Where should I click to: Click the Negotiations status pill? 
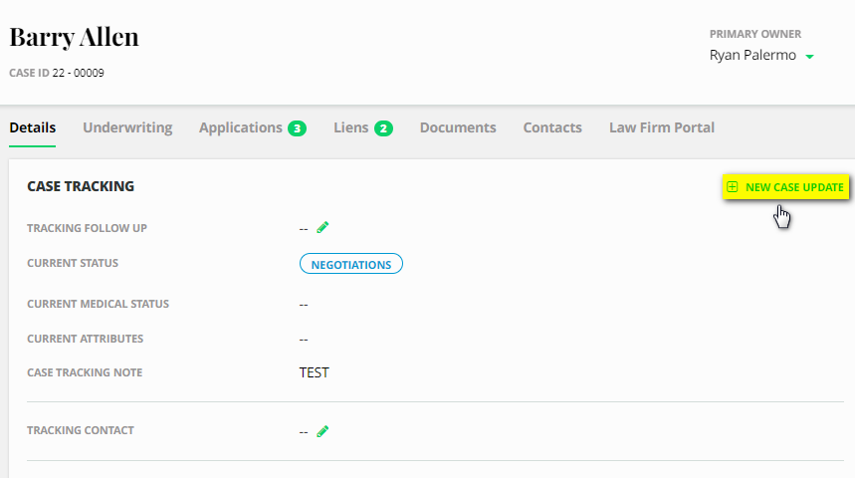pyautogui.click(x=351, y=263)
